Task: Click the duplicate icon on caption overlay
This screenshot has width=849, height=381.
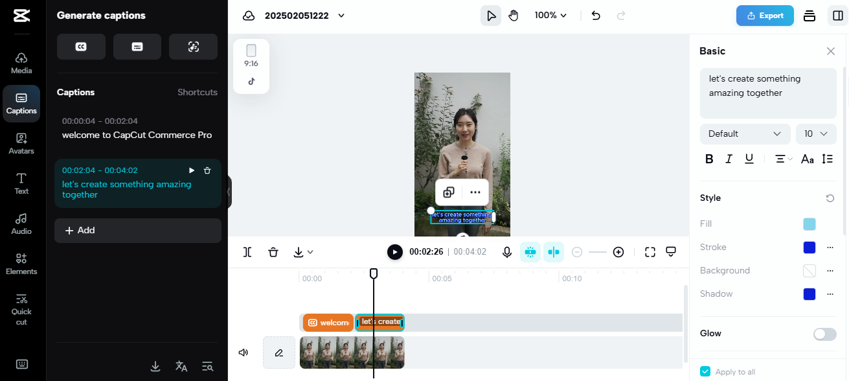Action: (449, 192)
